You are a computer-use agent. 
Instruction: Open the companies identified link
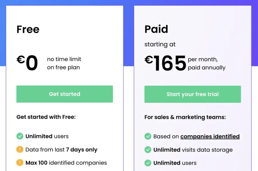tap(210, 136)
